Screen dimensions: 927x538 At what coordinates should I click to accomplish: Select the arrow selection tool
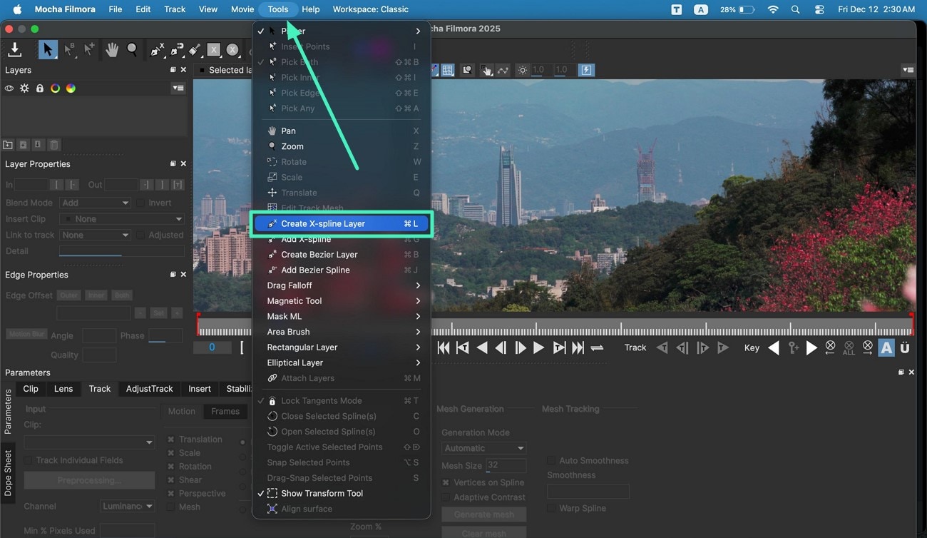point(47,49)
